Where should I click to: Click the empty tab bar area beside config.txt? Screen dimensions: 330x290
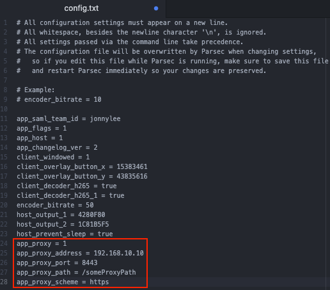(247, 8)
